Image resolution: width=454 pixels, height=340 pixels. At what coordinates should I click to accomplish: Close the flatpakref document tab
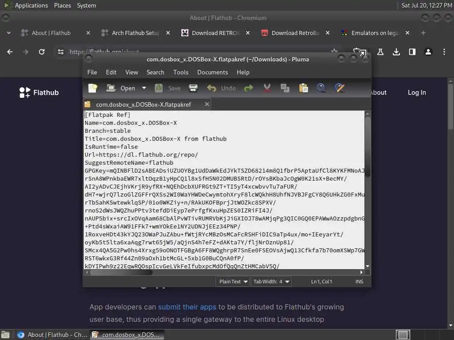pos(207,104)
